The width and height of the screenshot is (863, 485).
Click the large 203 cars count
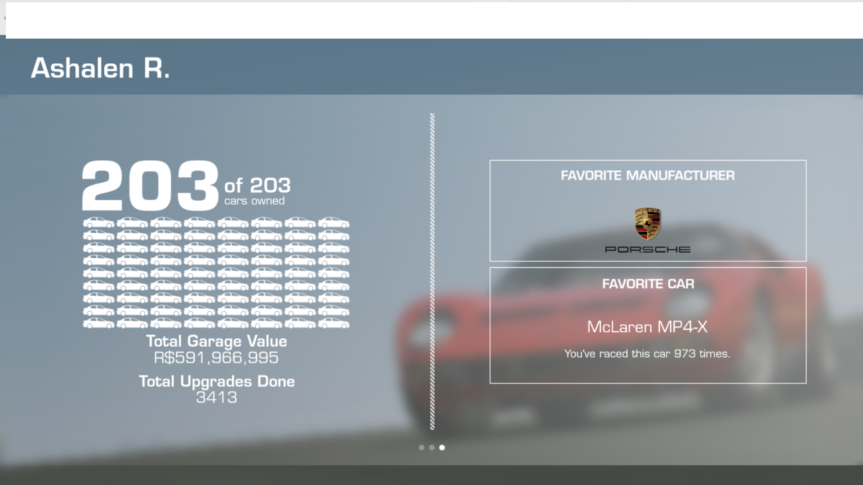point(150,186)
